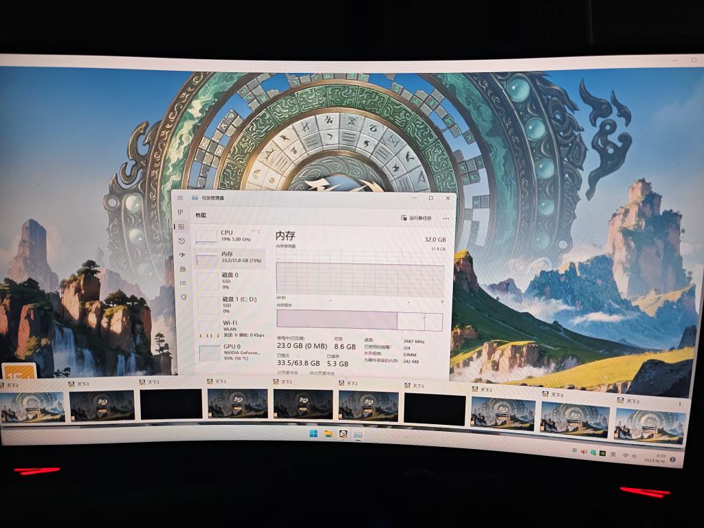Click the 英 input method indicator in tray

[613, 454]
